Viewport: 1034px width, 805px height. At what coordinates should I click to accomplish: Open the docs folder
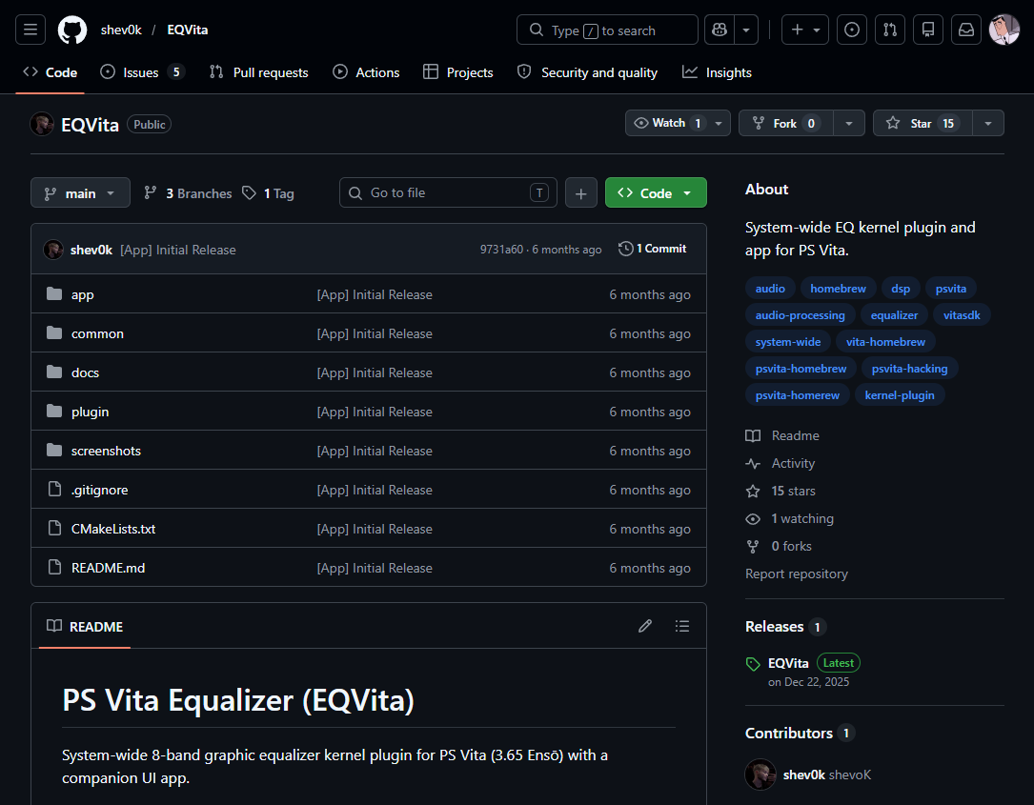click(x=85, y=372)
